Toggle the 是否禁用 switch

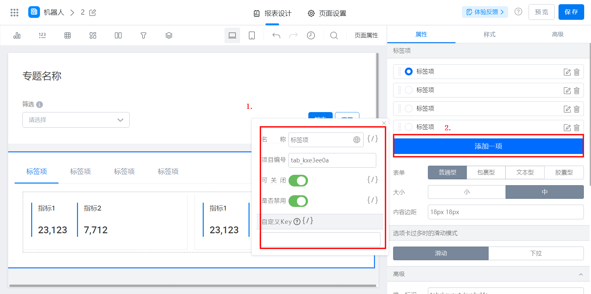point(298,201)
